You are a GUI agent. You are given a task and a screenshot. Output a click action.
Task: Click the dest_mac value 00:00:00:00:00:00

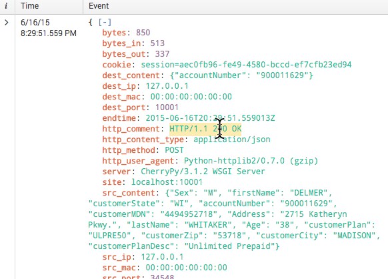point(191,96)
